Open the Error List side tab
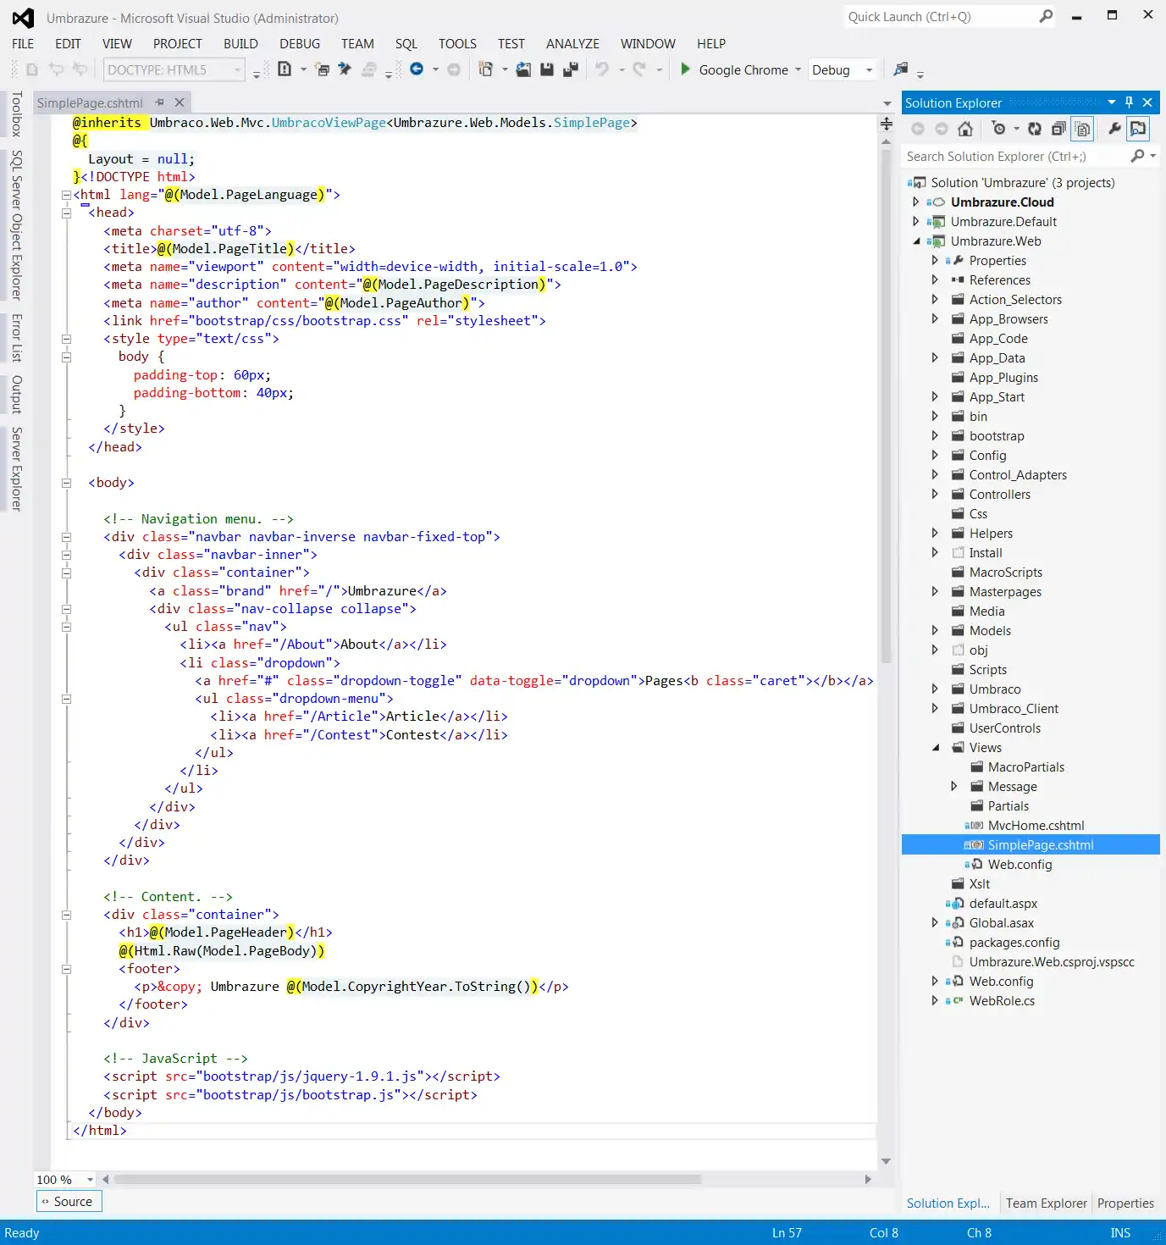This screenshot has height=1245, width=1166. 16,337
